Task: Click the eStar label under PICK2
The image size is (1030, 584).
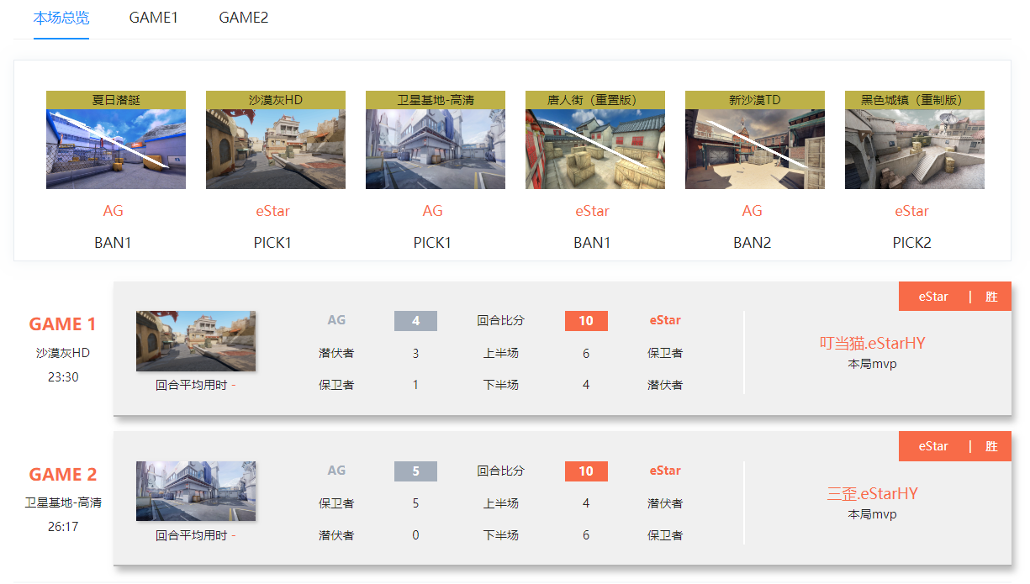Action: coord(912,211)
